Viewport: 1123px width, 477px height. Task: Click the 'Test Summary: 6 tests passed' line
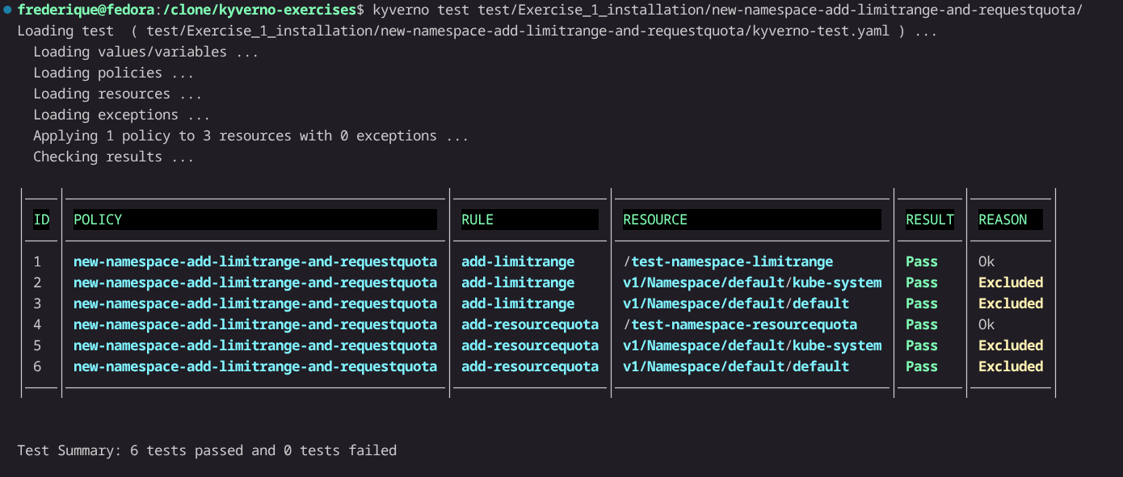click(207, 450)
